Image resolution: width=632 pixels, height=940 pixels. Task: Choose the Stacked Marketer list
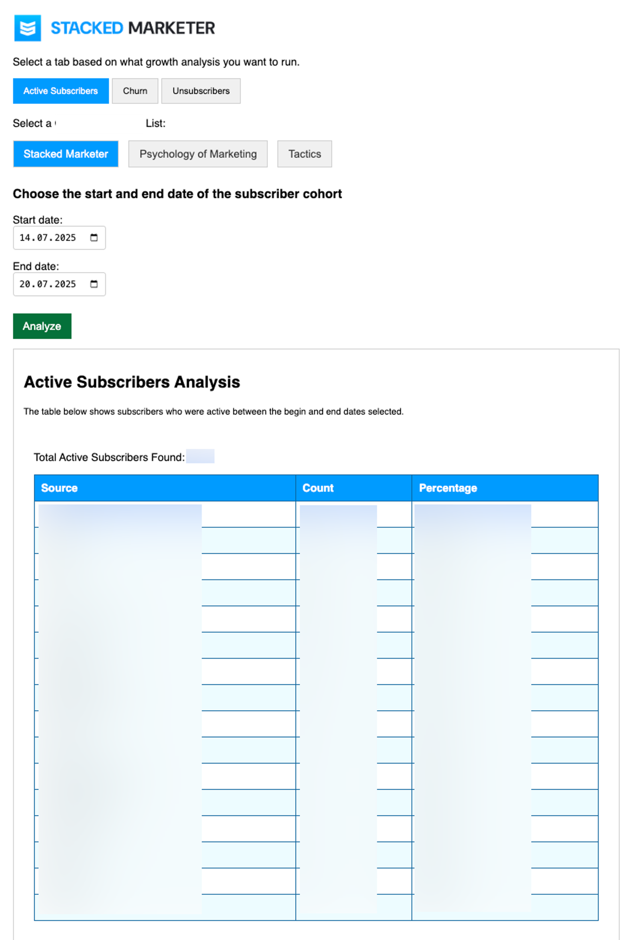point(66,154)
